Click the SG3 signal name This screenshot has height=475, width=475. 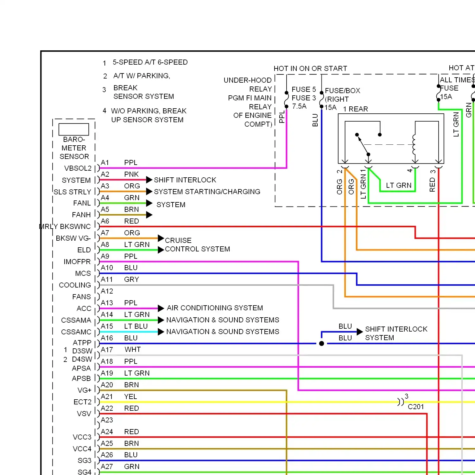[x=85, y=461]
